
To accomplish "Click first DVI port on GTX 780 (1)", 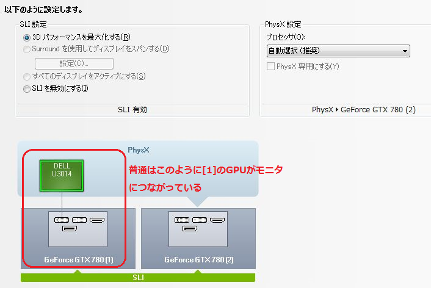I will pos(62,220).
